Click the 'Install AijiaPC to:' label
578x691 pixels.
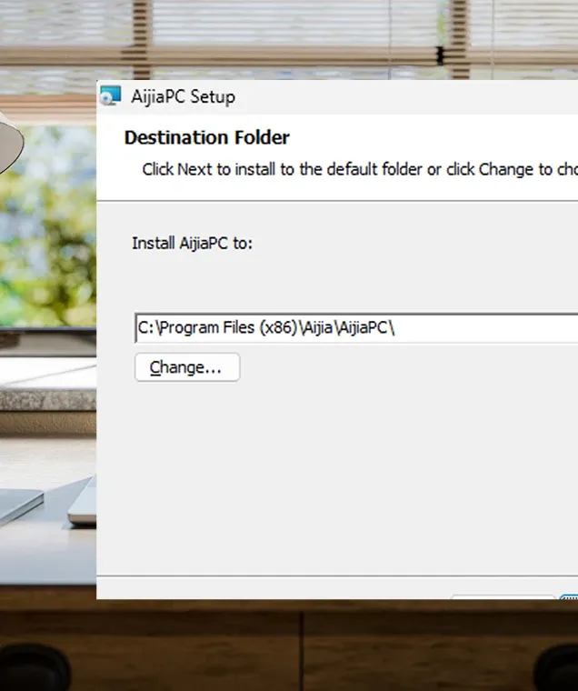click(192, 244)
